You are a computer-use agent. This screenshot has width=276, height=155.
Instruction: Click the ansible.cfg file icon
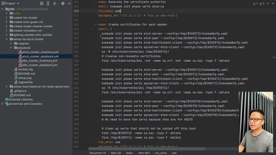click(x=16, y=69)
